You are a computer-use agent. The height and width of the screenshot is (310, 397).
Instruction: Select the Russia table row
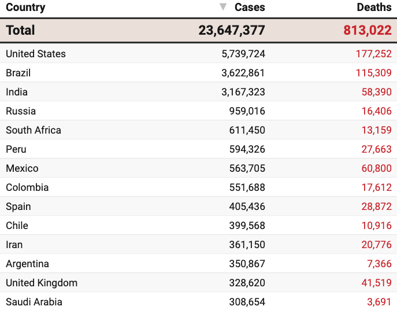[199, 111]
